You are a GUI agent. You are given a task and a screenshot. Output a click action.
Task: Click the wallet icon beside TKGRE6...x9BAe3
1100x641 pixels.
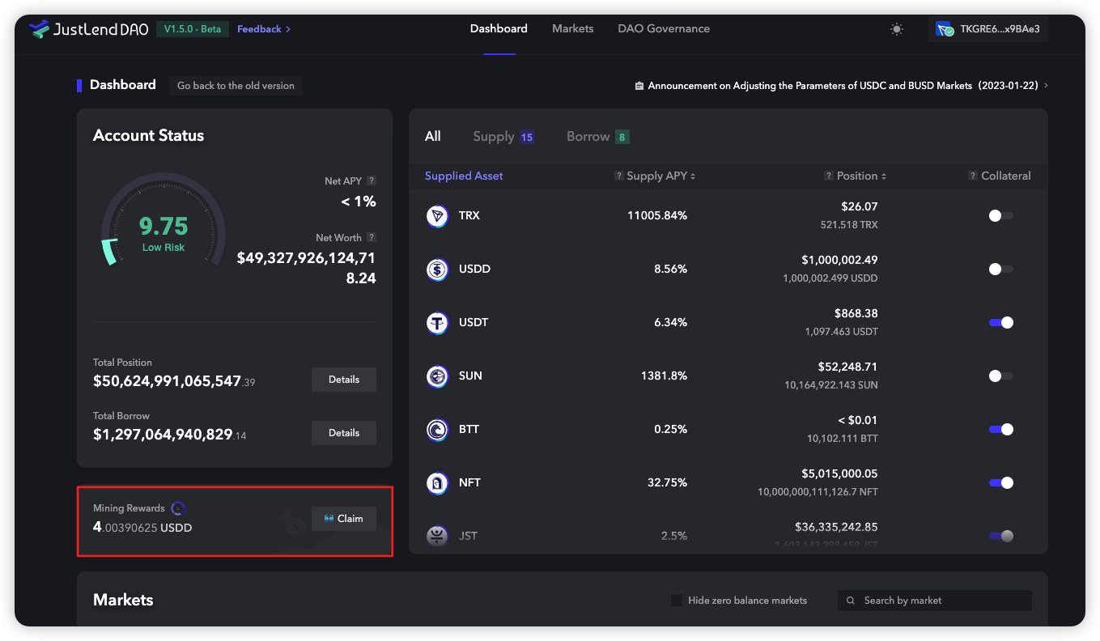coord(945,29)
